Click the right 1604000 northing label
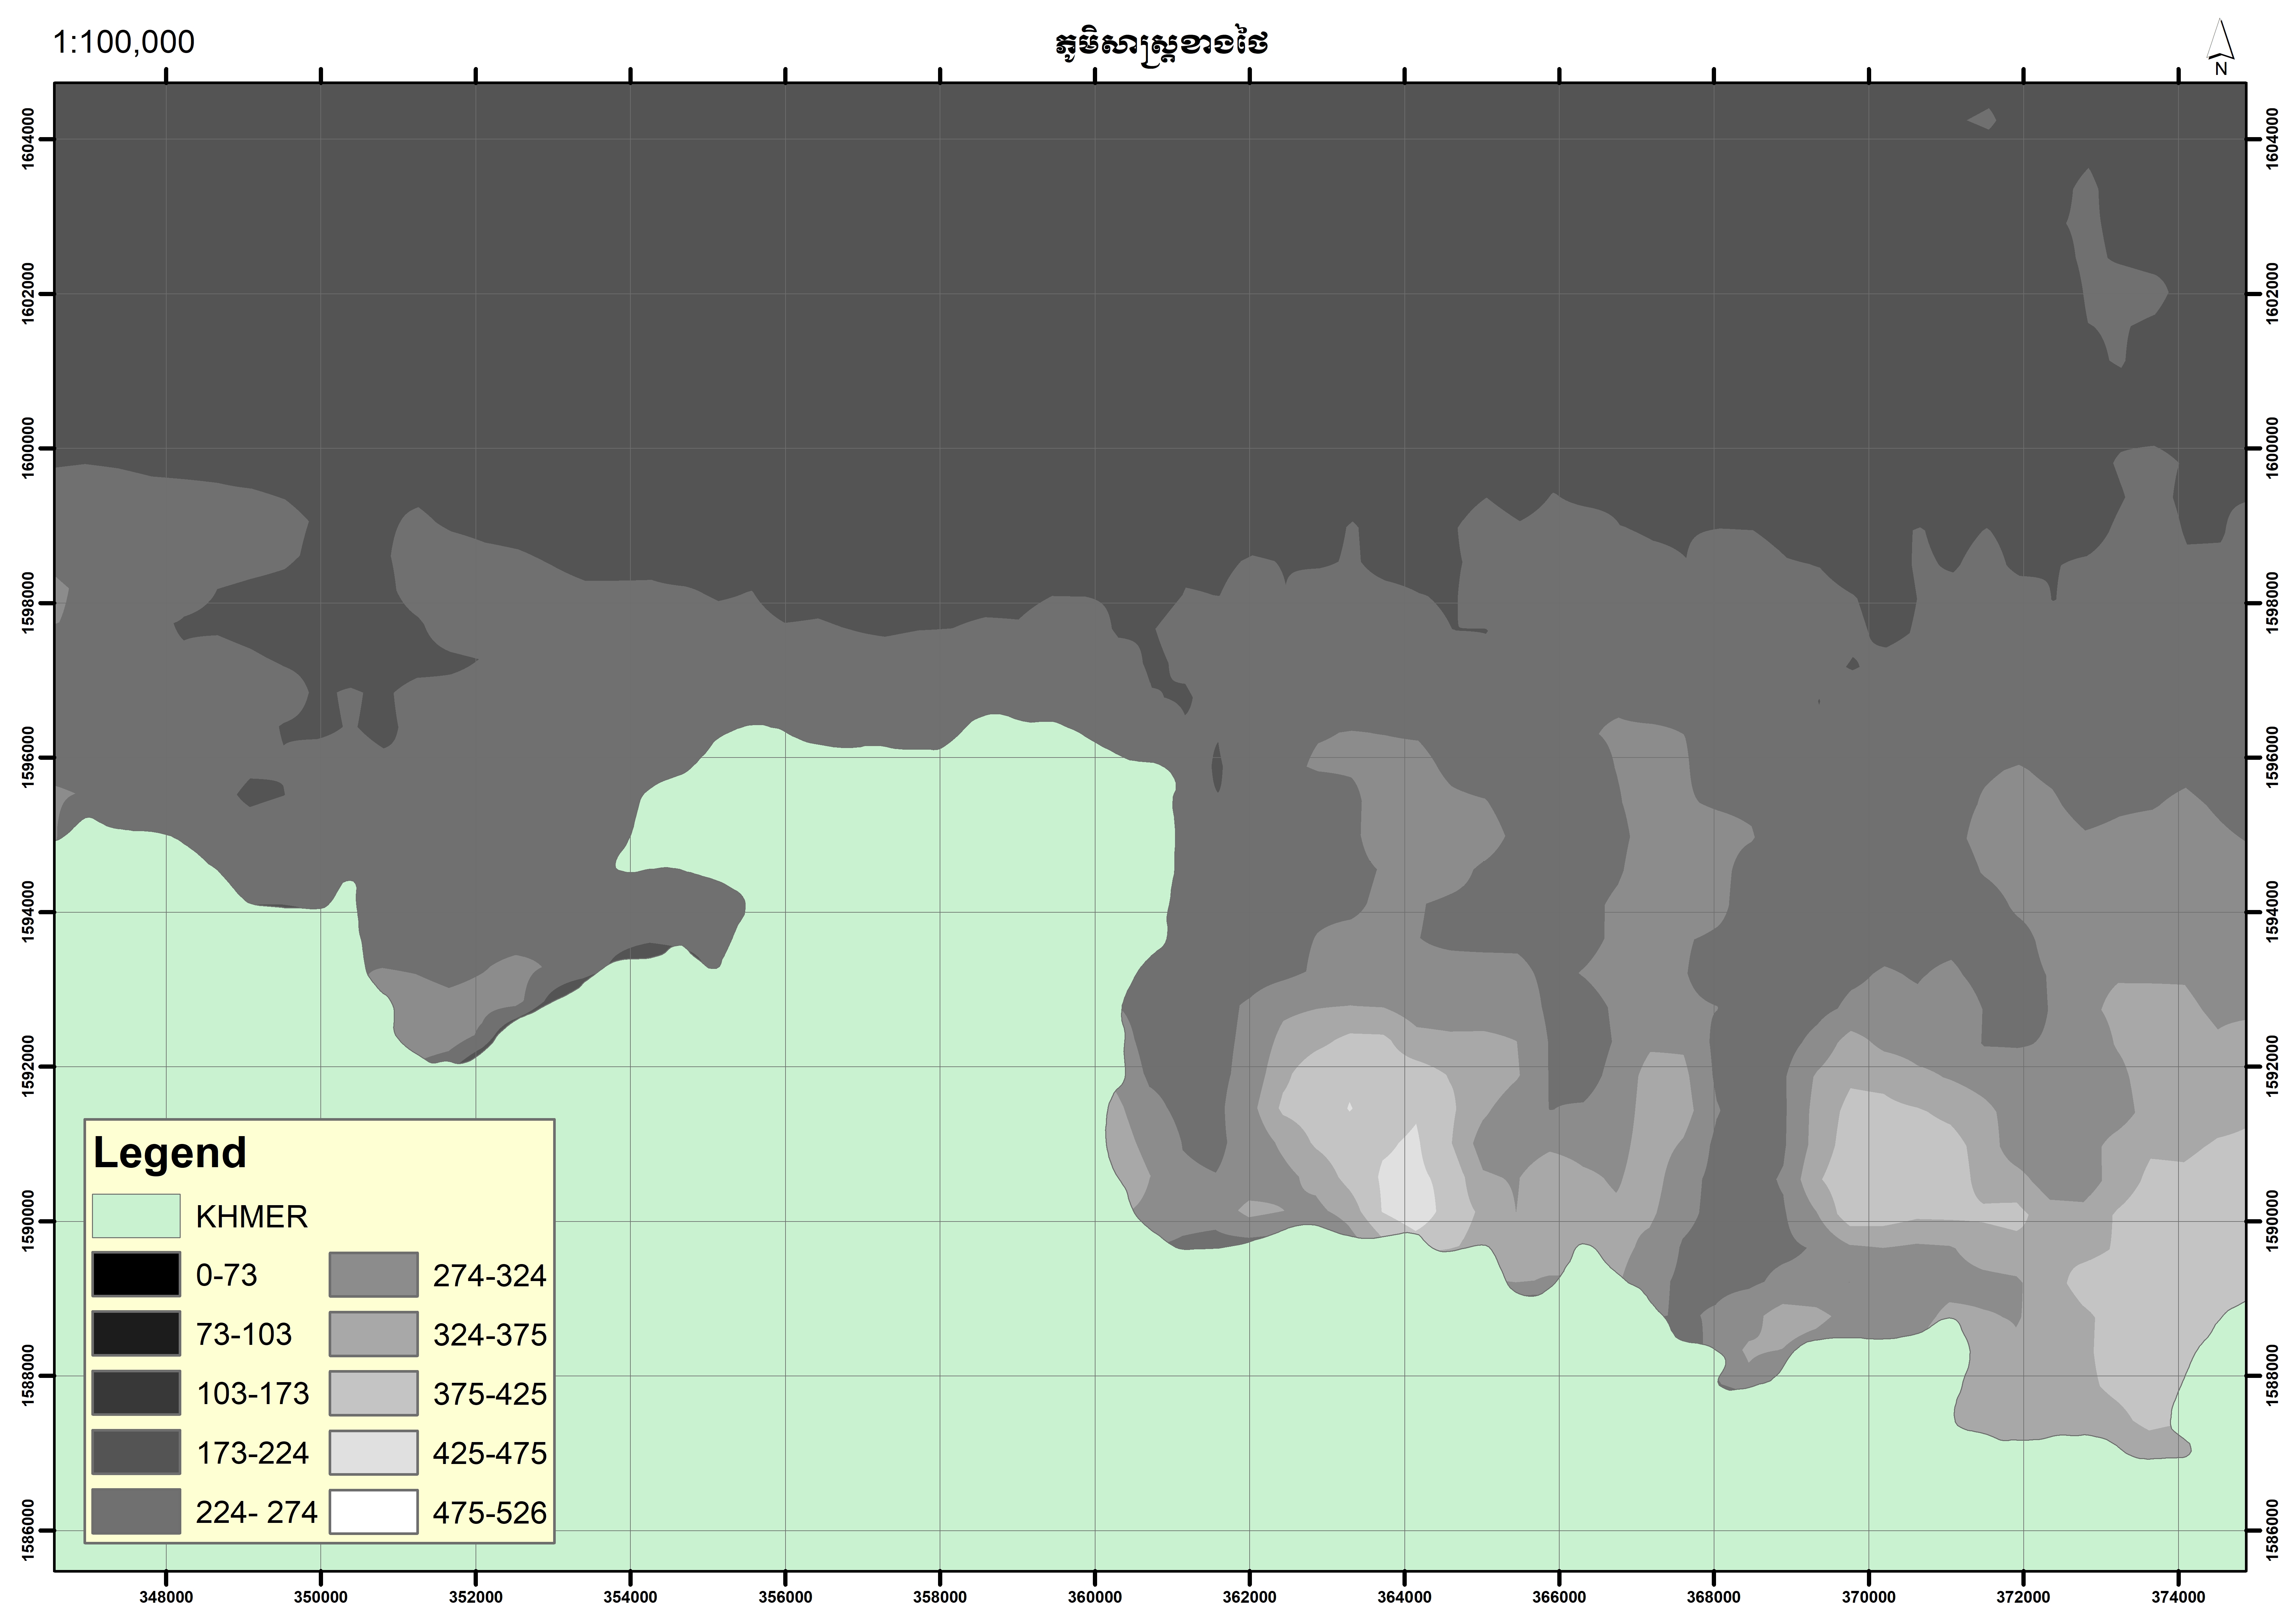The image size is (2296, 1623). click(2272, 139)
